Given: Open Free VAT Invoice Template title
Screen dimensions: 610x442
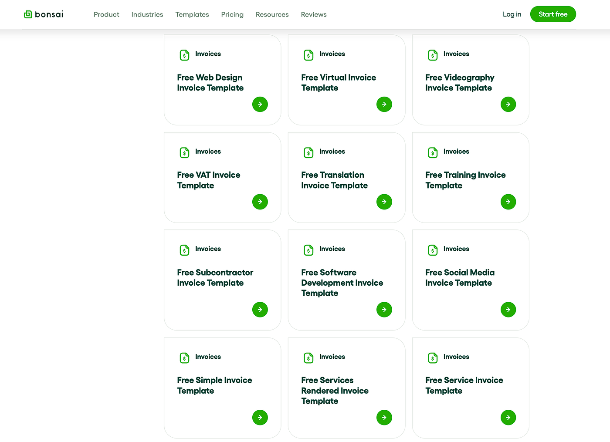Looking at the screenshot, I should [209, 180].
